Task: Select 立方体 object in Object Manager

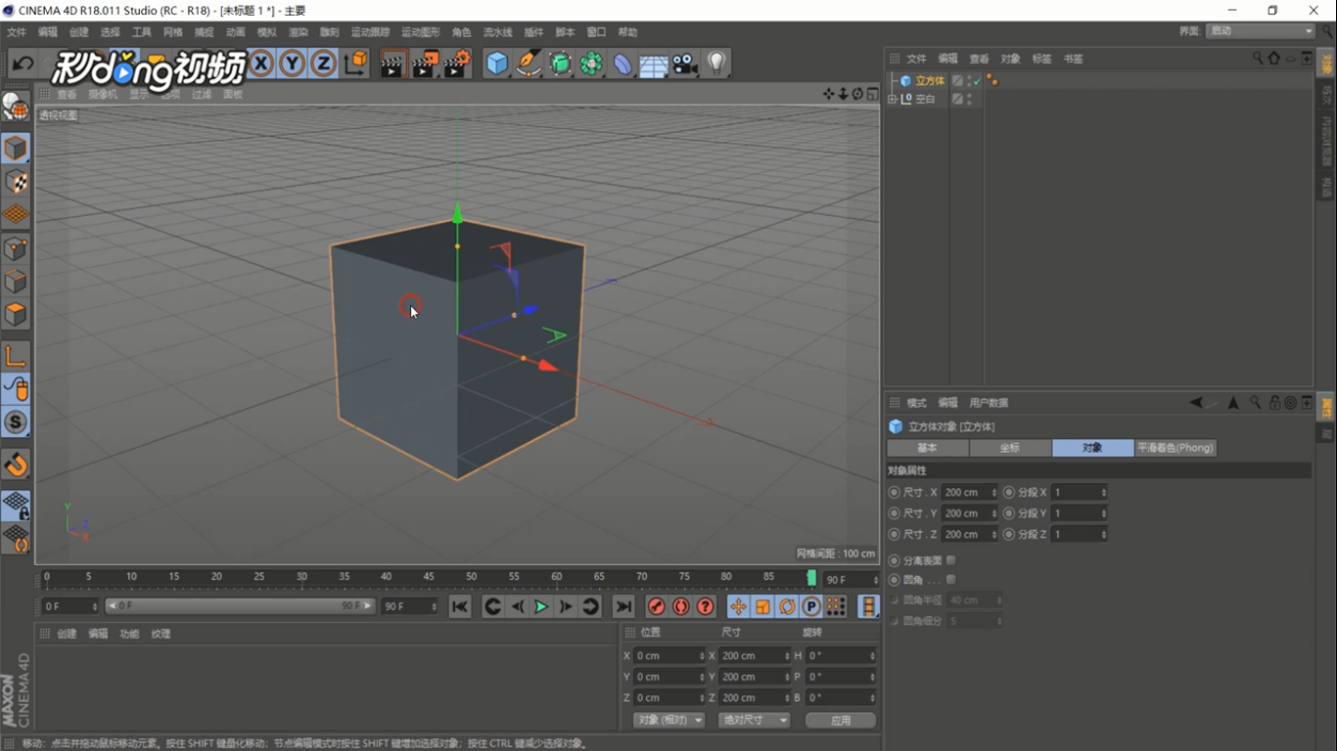Action: coord(930,81)
